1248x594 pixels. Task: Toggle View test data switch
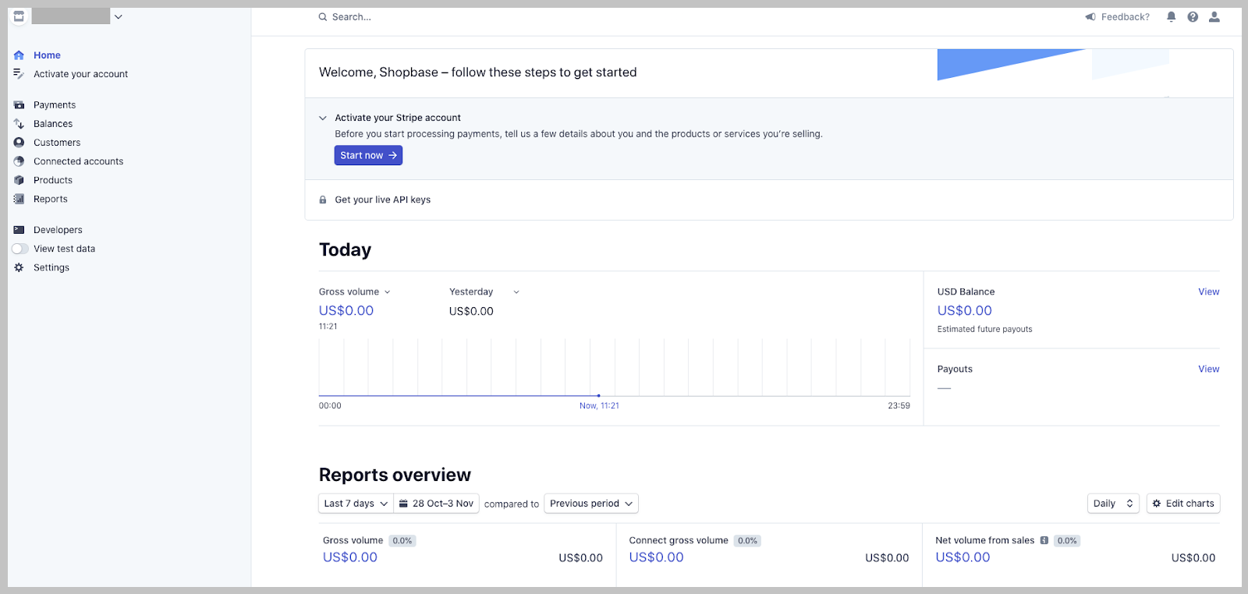(x=20, y=249)
